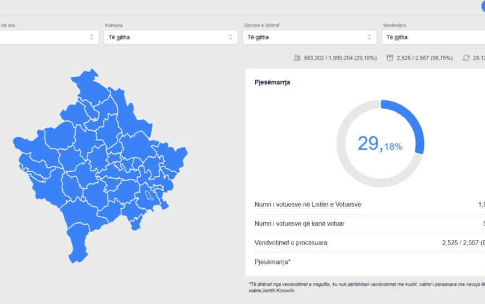The width and height of the screenshot is (485, 304).
Task: Click the refresh arrows icon in the stats row
Action: tap(466, 58)
